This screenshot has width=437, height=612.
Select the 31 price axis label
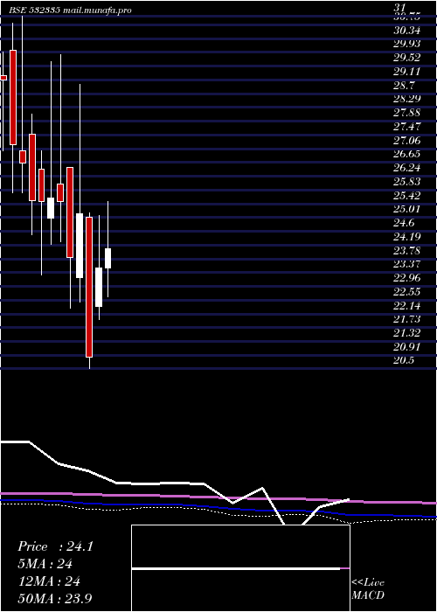400,7
